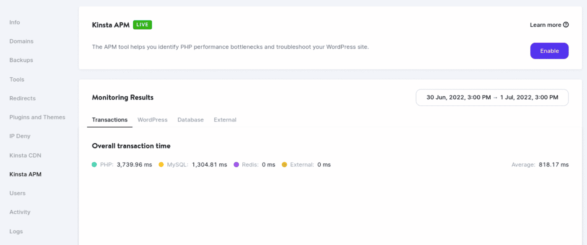The width and height of the screenshot is (587, 245).
Task: Enable the Kinsta APM tool
Action: (x=549, y=51)
